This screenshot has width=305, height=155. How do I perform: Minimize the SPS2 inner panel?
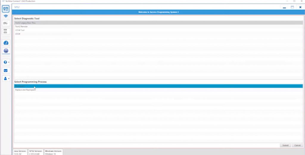coord(284,7)
